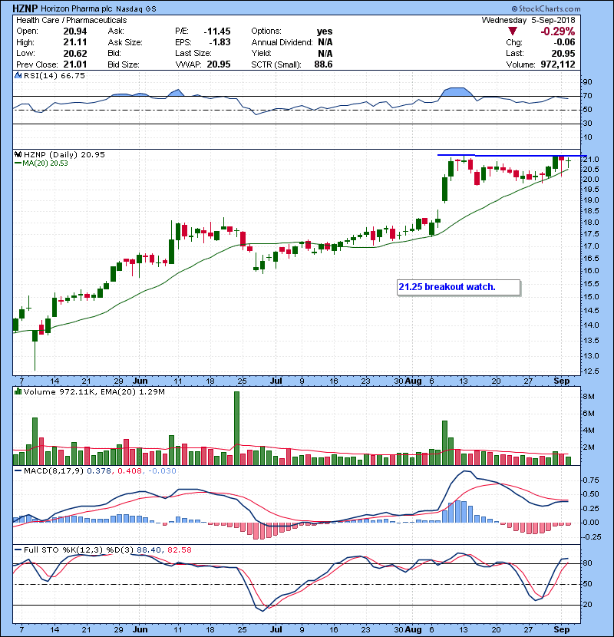Viewport: 614px width, 637px height.
Task: Click the green MA(20) legend line marker
Action: [x=18, y=163]
